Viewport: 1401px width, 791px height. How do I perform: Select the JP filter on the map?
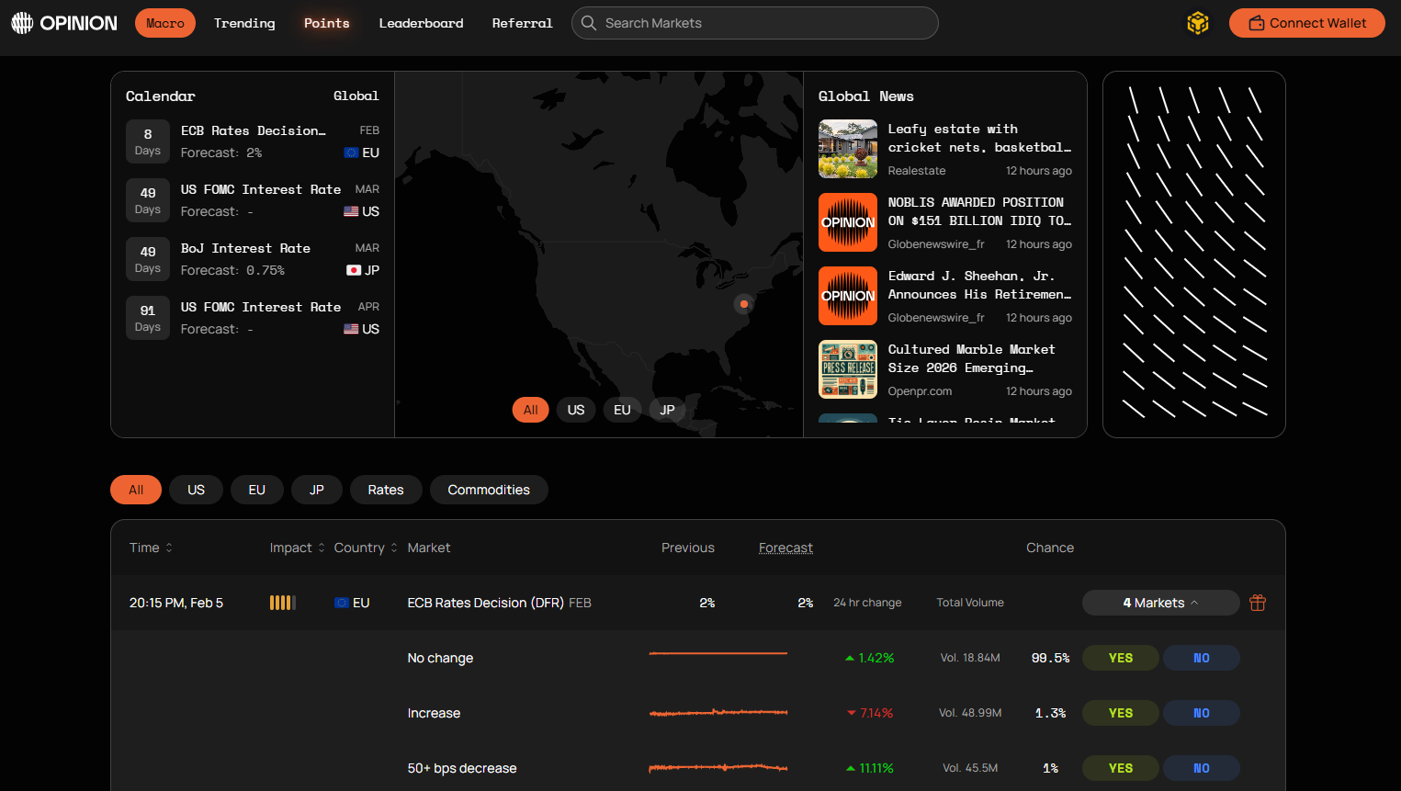pos(667,410)
